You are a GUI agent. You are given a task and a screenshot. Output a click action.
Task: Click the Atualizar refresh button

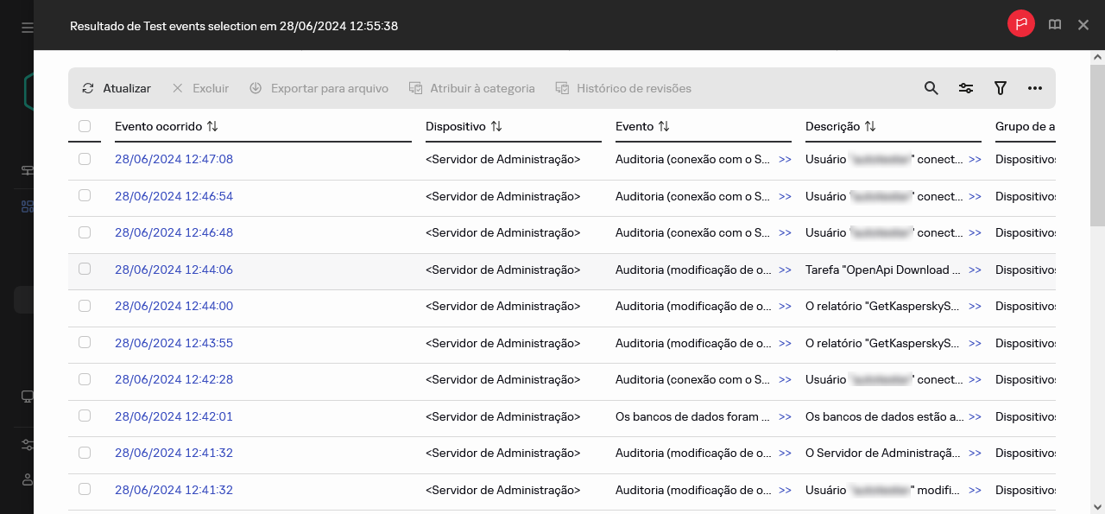(x=117, y=88)
